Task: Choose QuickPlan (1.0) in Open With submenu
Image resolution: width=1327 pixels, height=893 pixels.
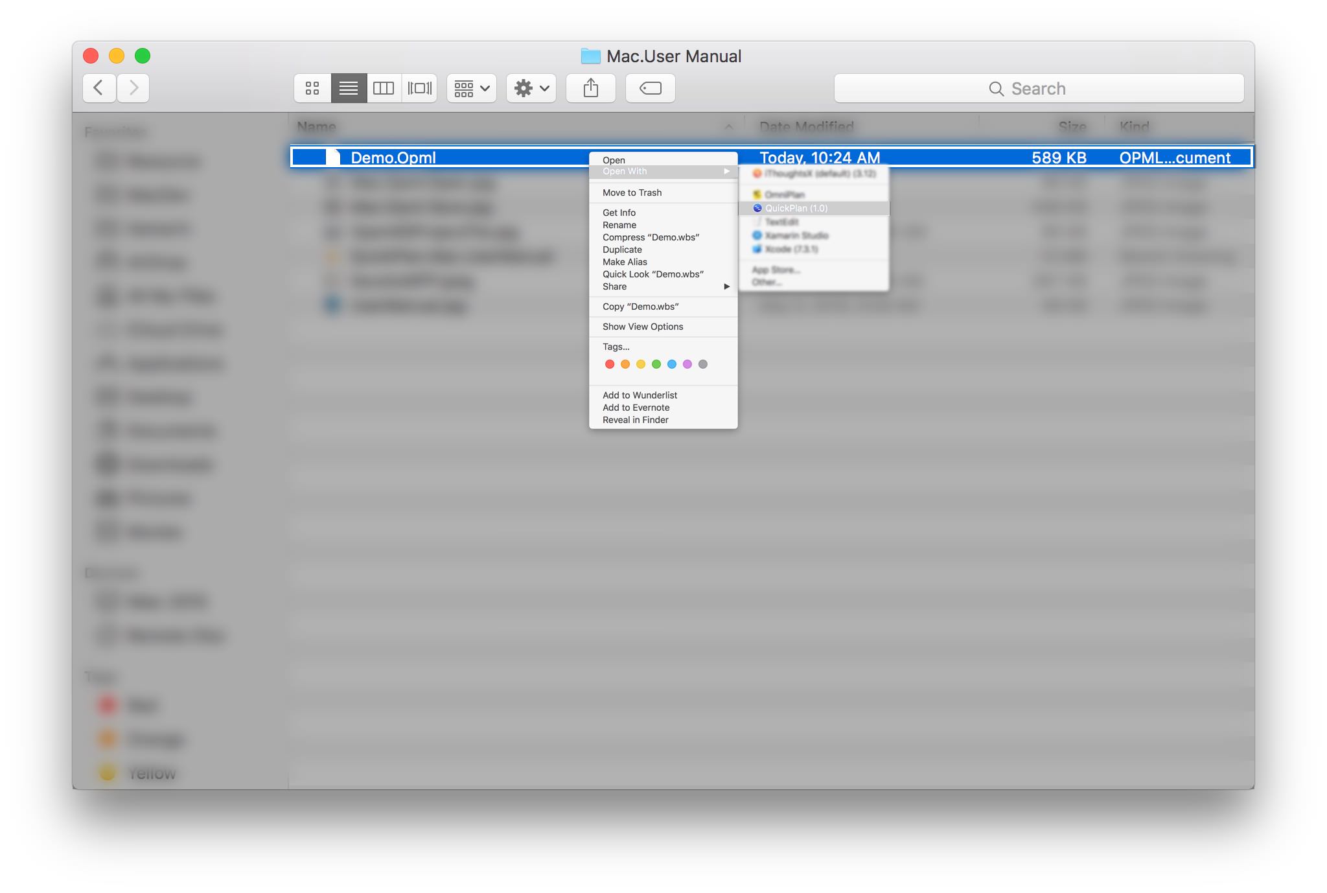Action: tap(796, 208)
